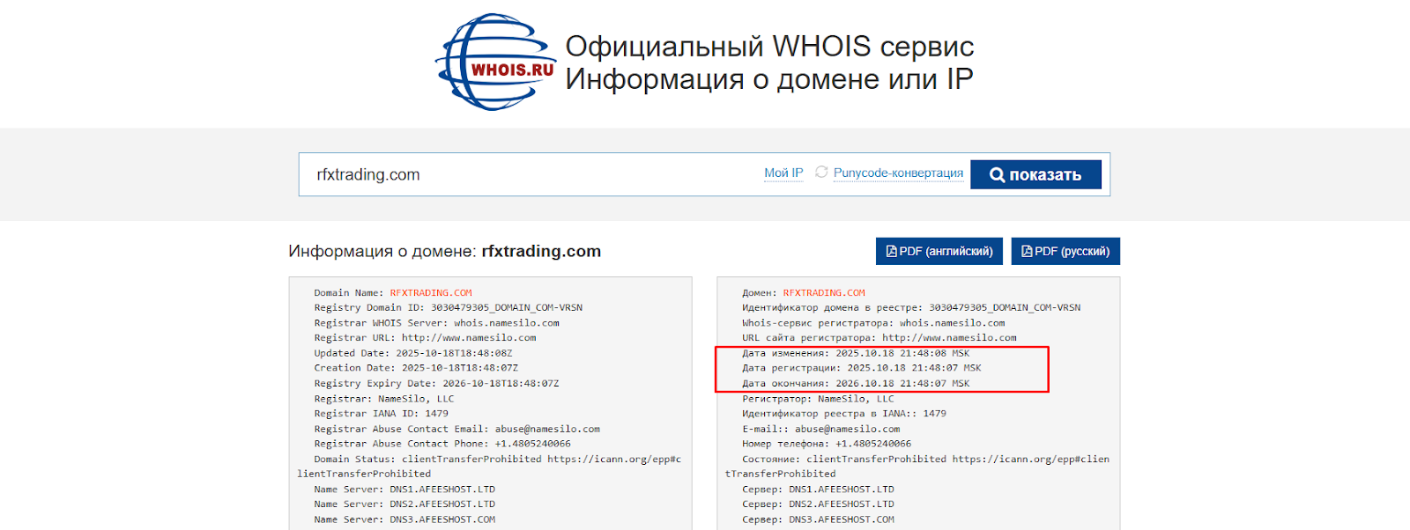Click the Punycode conversion refresh icon

coord(821,172)
